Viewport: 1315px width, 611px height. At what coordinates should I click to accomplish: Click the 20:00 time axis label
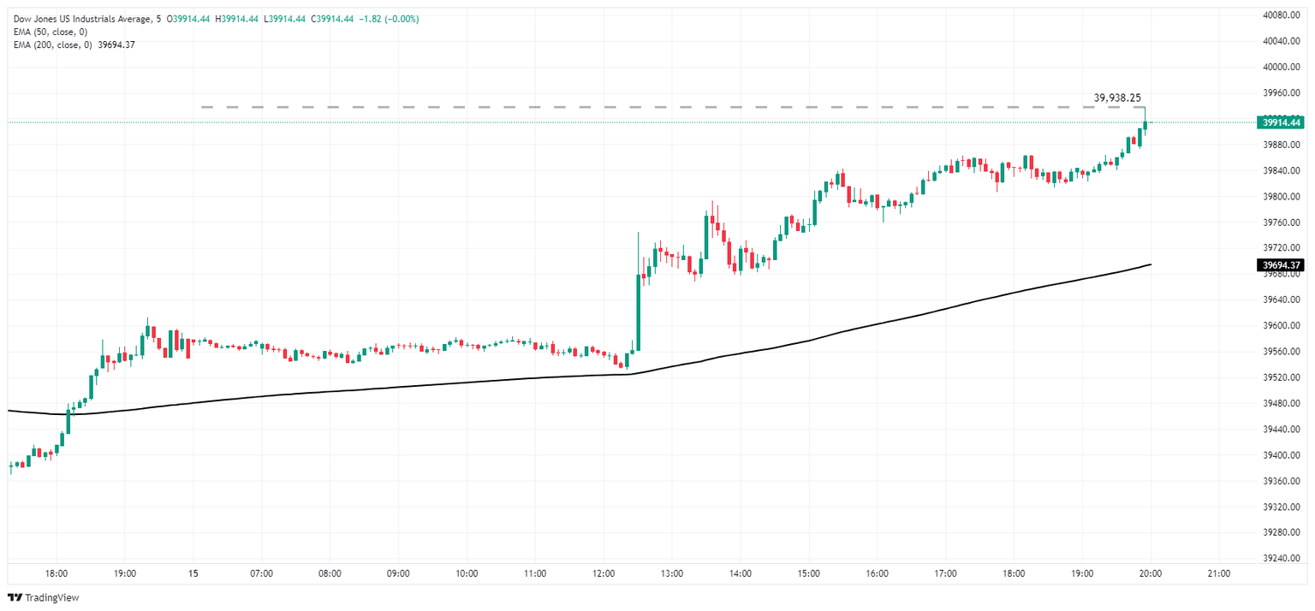(x=1150, y=573)
